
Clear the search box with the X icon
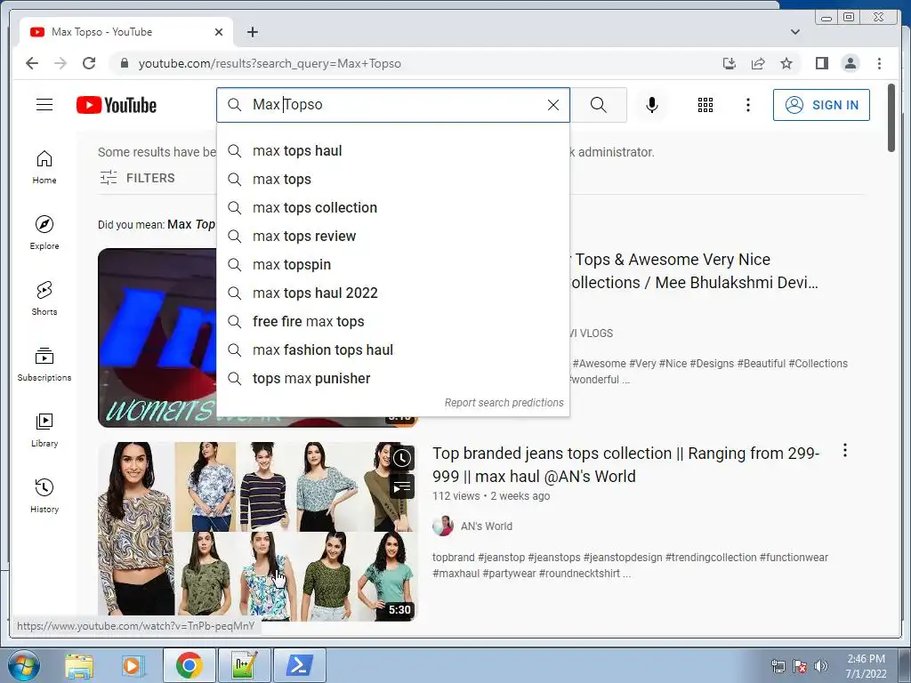pos(553,105)
